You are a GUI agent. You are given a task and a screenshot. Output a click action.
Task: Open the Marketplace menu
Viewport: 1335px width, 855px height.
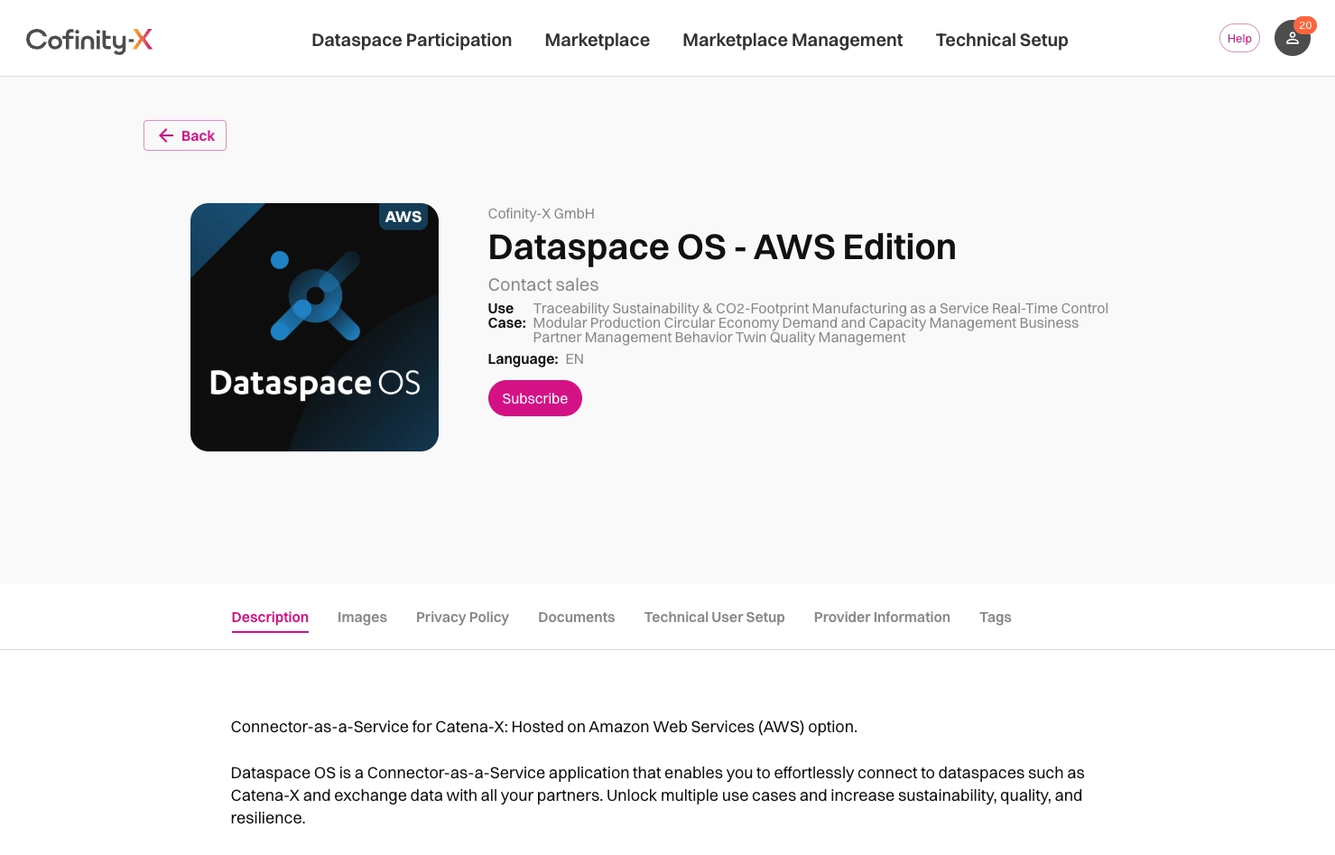pos(598,40)
